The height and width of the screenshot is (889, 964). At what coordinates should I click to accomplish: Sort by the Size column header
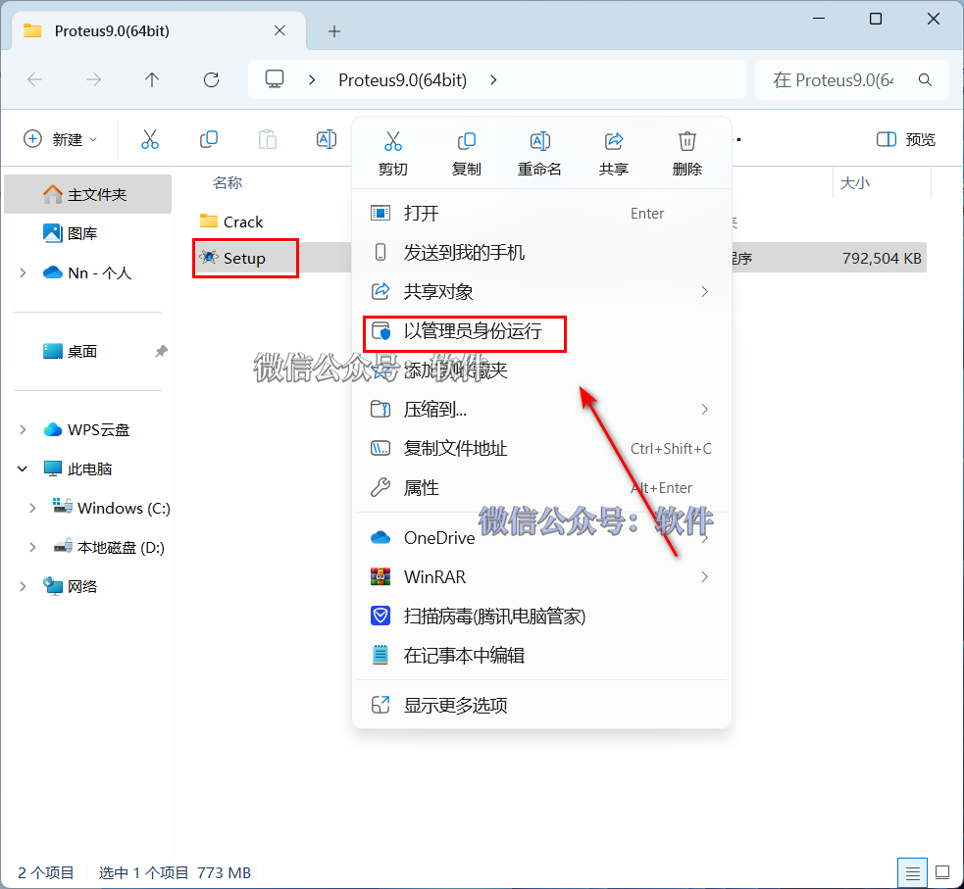pos(854,182)
